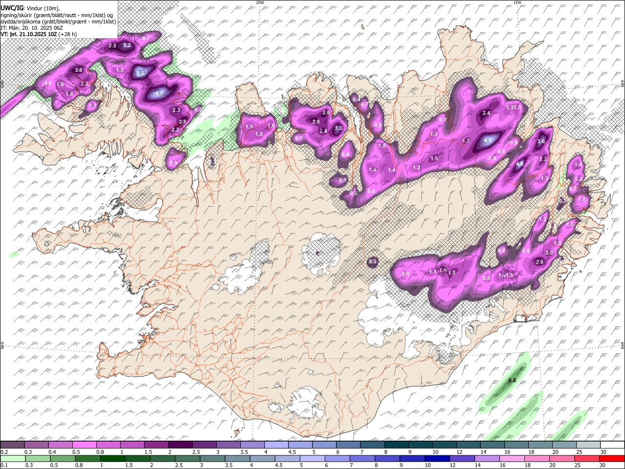Click pale green lower legend swatch at 0.1
The image size is (625, 469).
[13, 458]
